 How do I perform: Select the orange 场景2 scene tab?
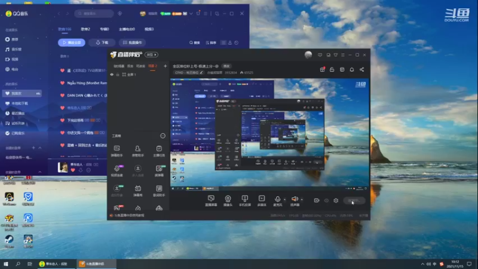pyautogui.click(x=152, y=66)
